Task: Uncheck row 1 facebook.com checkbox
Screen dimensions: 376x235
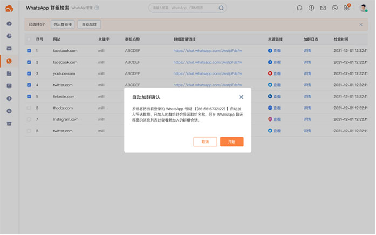Action: click(x=29, y=51)
